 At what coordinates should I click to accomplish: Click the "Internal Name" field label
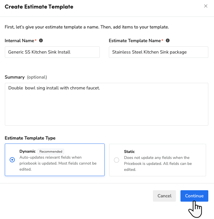click(x=19, y=41)
